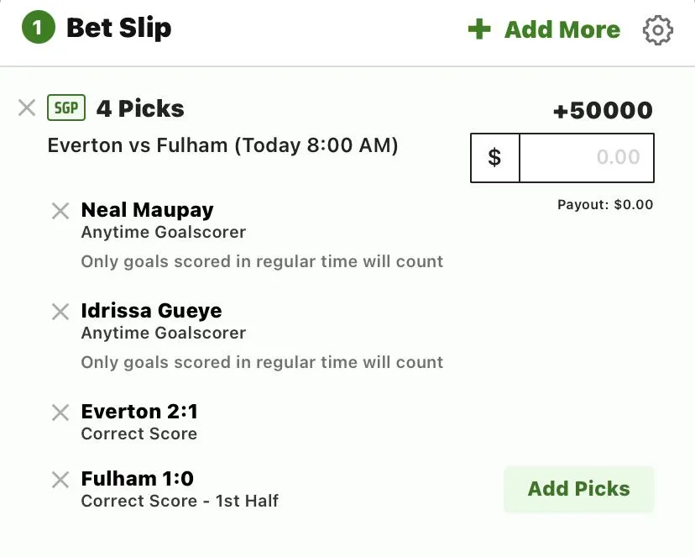The image size is (695, 557).
Task: Focus the wager amount input field
Action: [587, 157]
